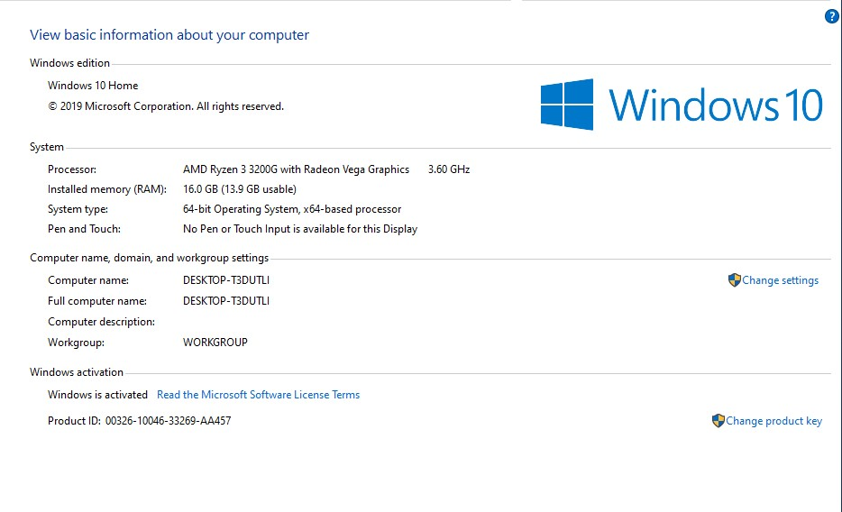The height and width of the screenshot is (512, 842).
Task: Click the 'Computer description:' label
Action: (x=102, y=322)
